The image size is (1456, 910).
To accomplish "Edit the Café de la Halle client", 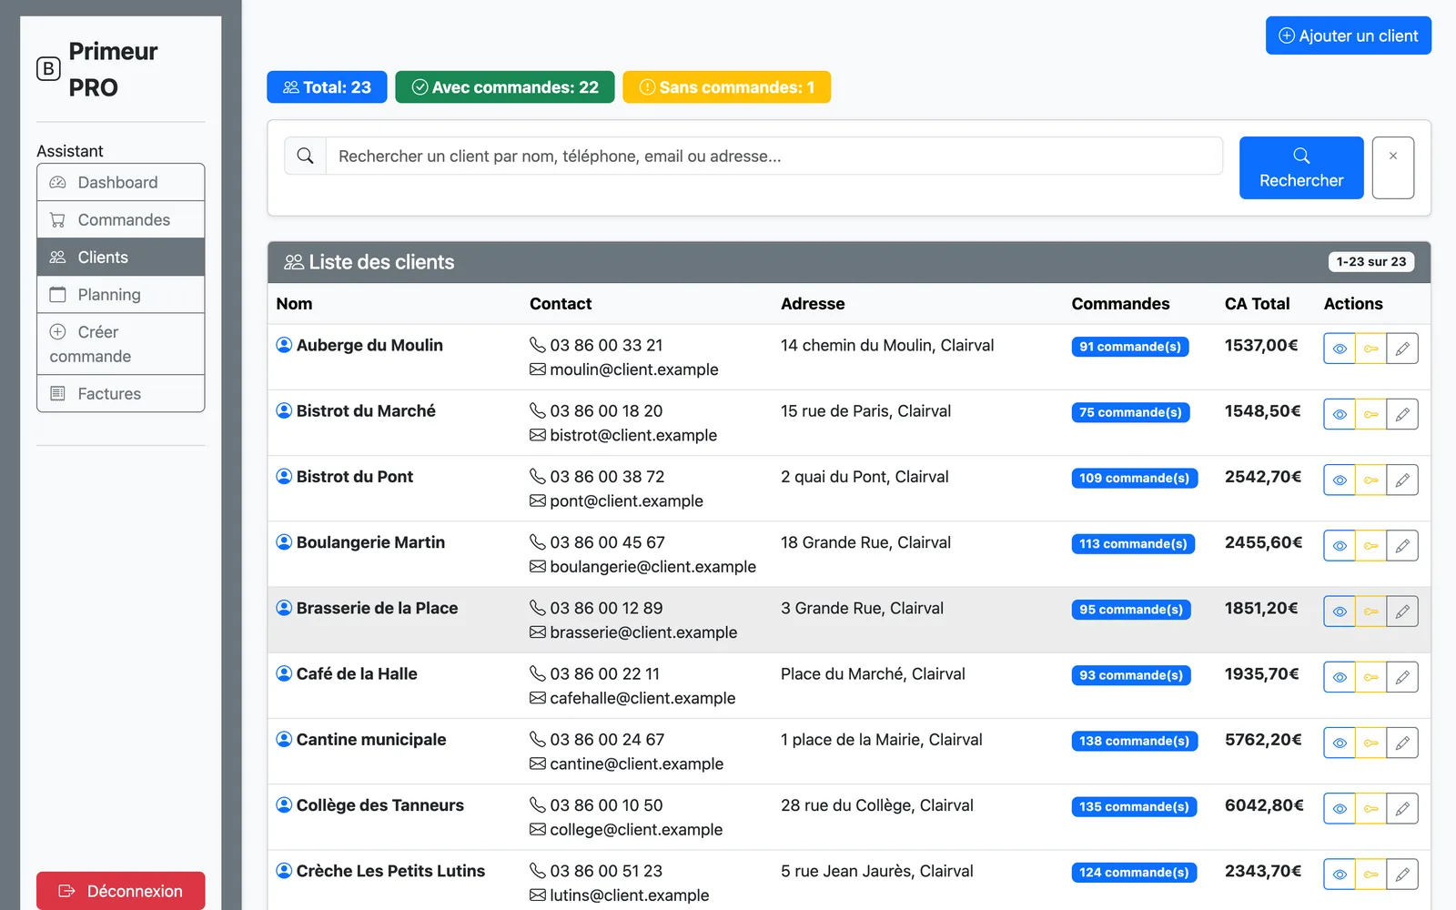I will (1402, 677).
